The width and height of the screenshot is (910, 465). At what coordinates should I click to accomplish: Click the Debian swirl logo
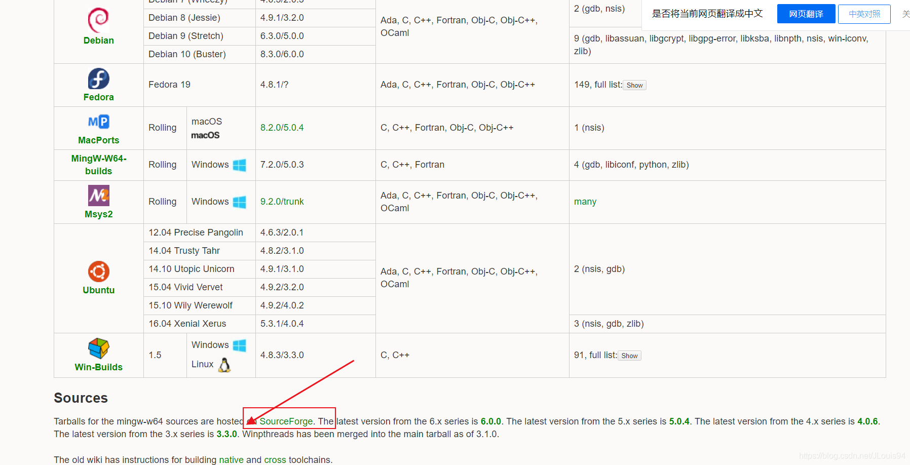pyautogui.click(x=98, y=20)
